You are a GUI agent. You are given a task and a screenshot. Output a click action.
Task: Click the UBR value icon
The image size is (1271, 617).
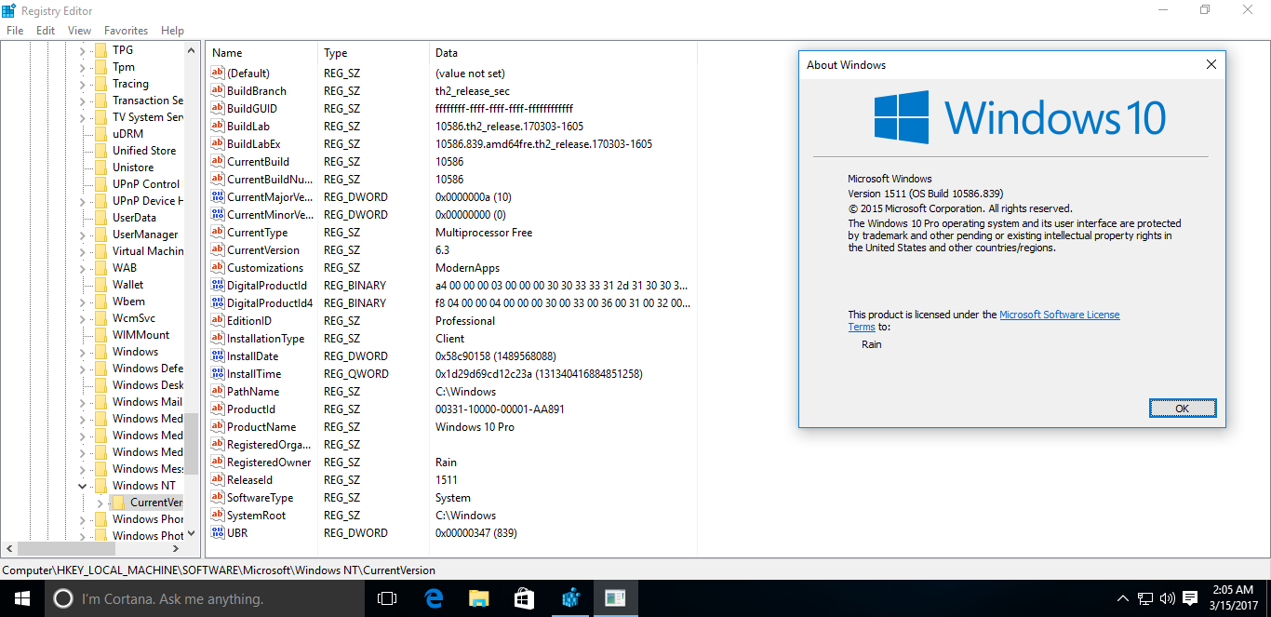point(218,533)
